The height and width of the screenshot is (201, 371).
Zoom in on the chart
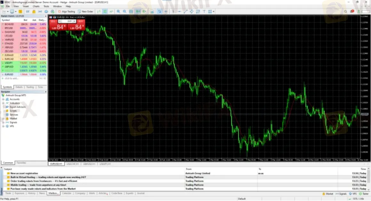118,12
